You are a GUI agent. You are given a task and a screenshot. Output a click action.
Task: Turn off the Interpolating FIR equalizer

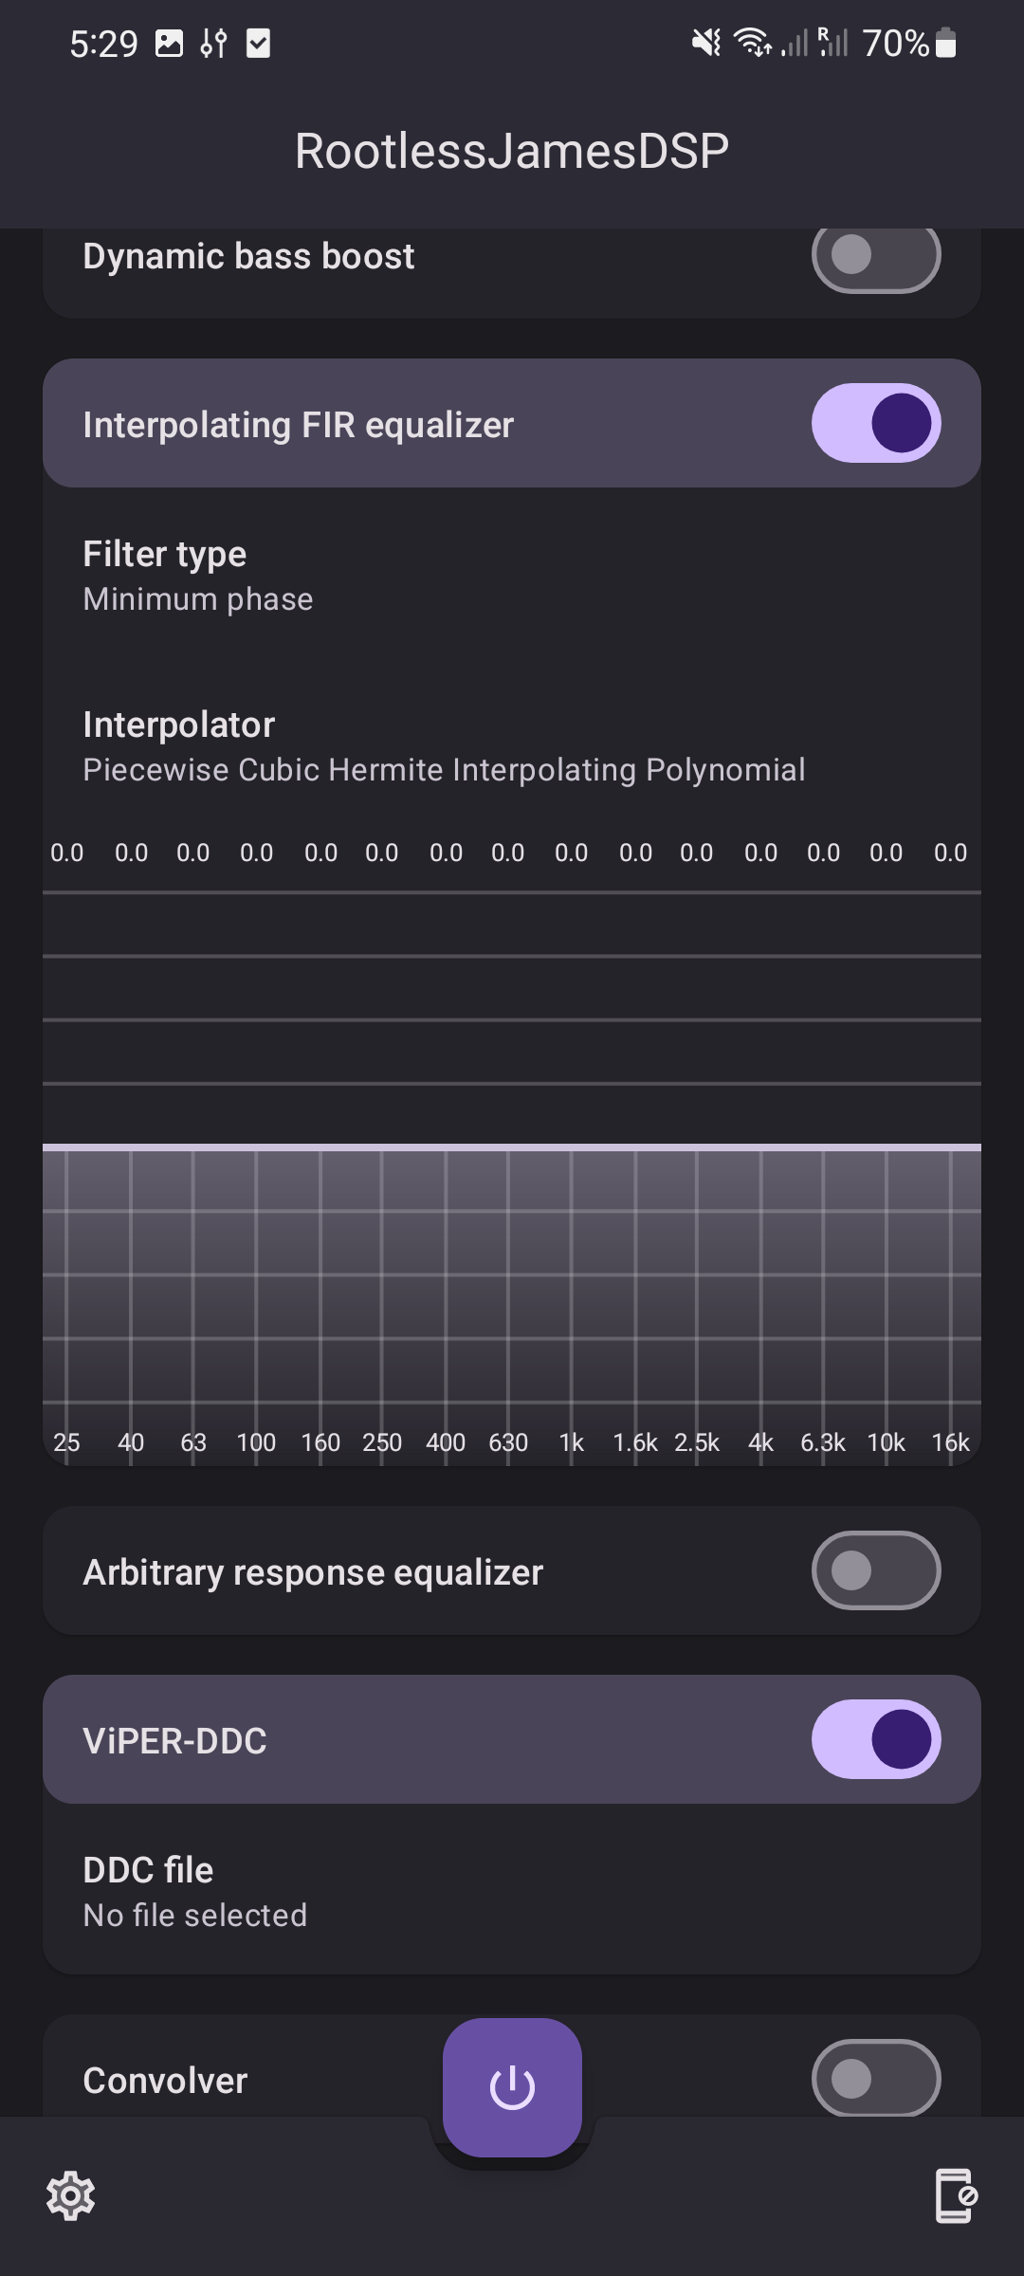pyautogui.click(x=875, y=423)
